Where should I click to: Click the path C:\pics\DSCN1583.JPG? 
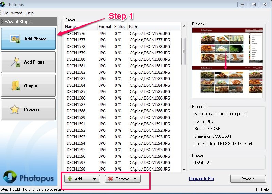[150, 79]
